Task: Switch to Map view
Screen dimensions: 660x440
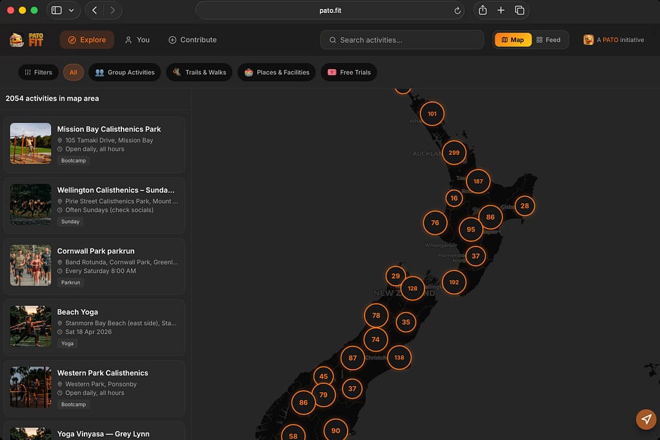Action: (x=513, y=40)
